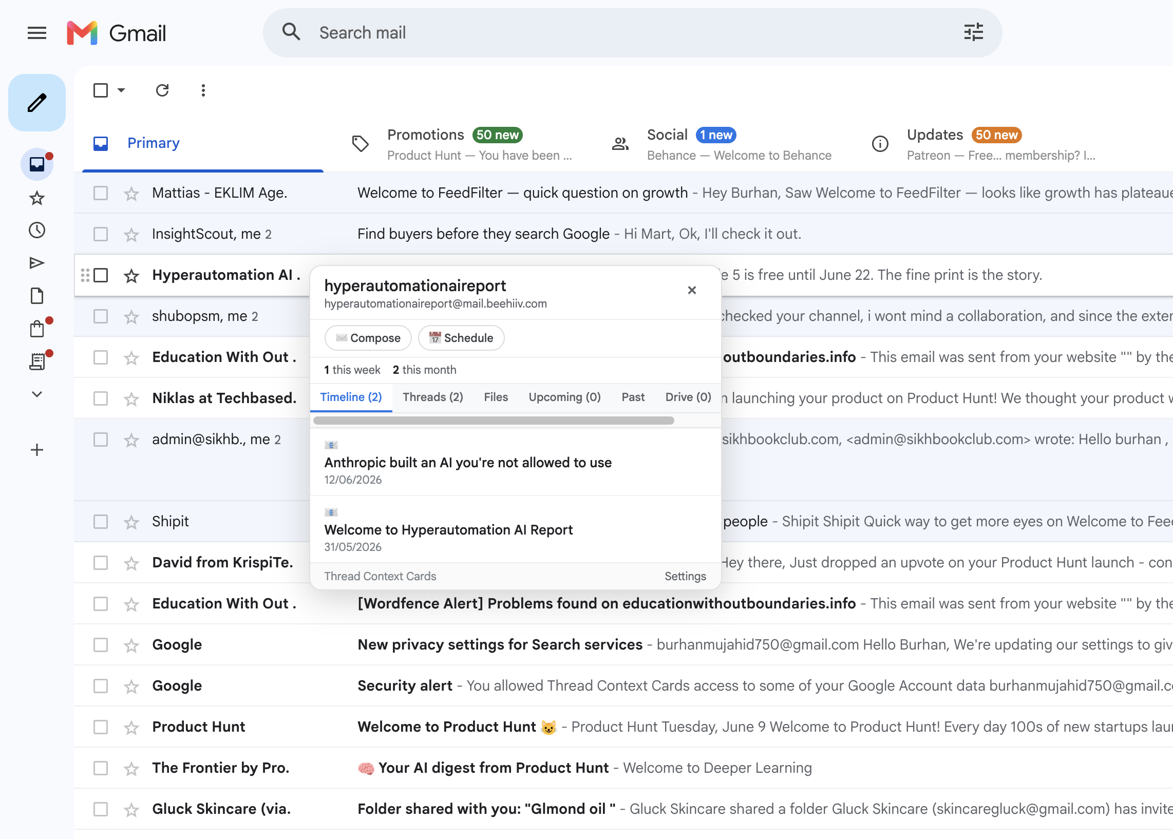
Task: Star the Shipit email
Action: (x=131, y=522)
